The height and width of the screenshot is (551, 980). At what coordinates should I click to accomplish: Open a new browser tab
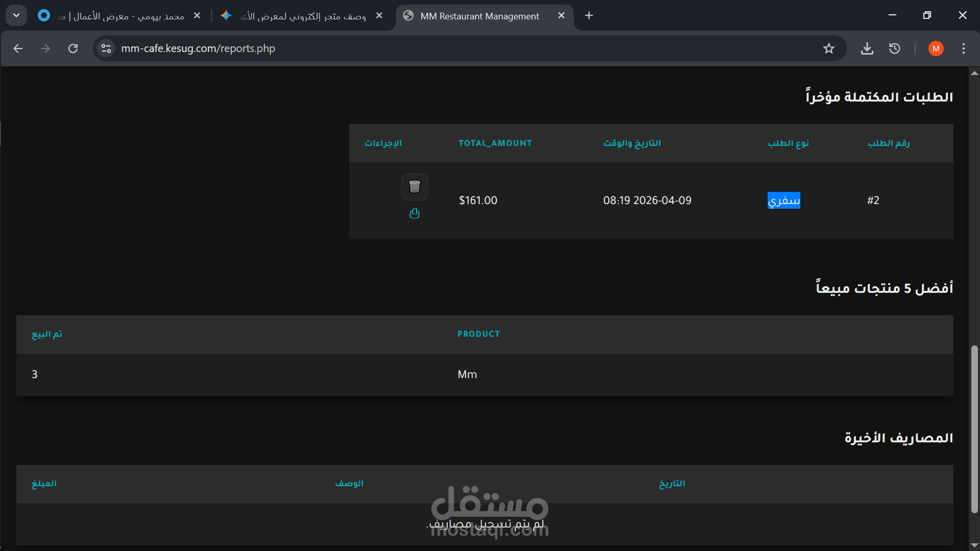click(x=589, y=16)
